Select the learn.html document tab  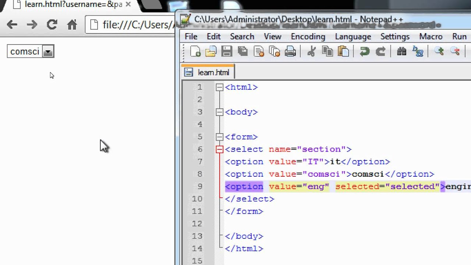208,72
